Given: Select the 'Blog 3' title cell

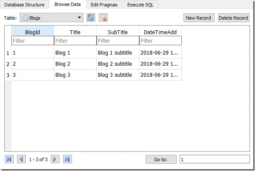Looking at the screenshot, I should [75, 75].
